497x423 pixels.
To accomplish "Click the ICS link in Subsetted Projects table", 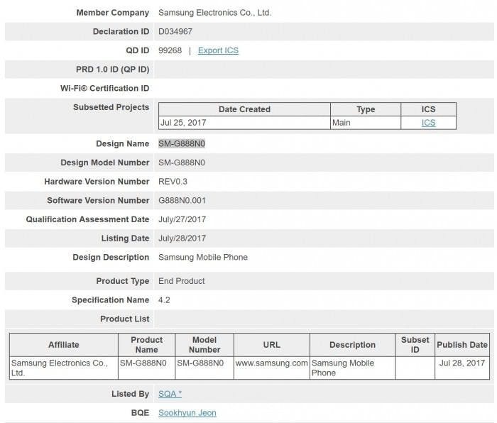I will pos(428,123).
